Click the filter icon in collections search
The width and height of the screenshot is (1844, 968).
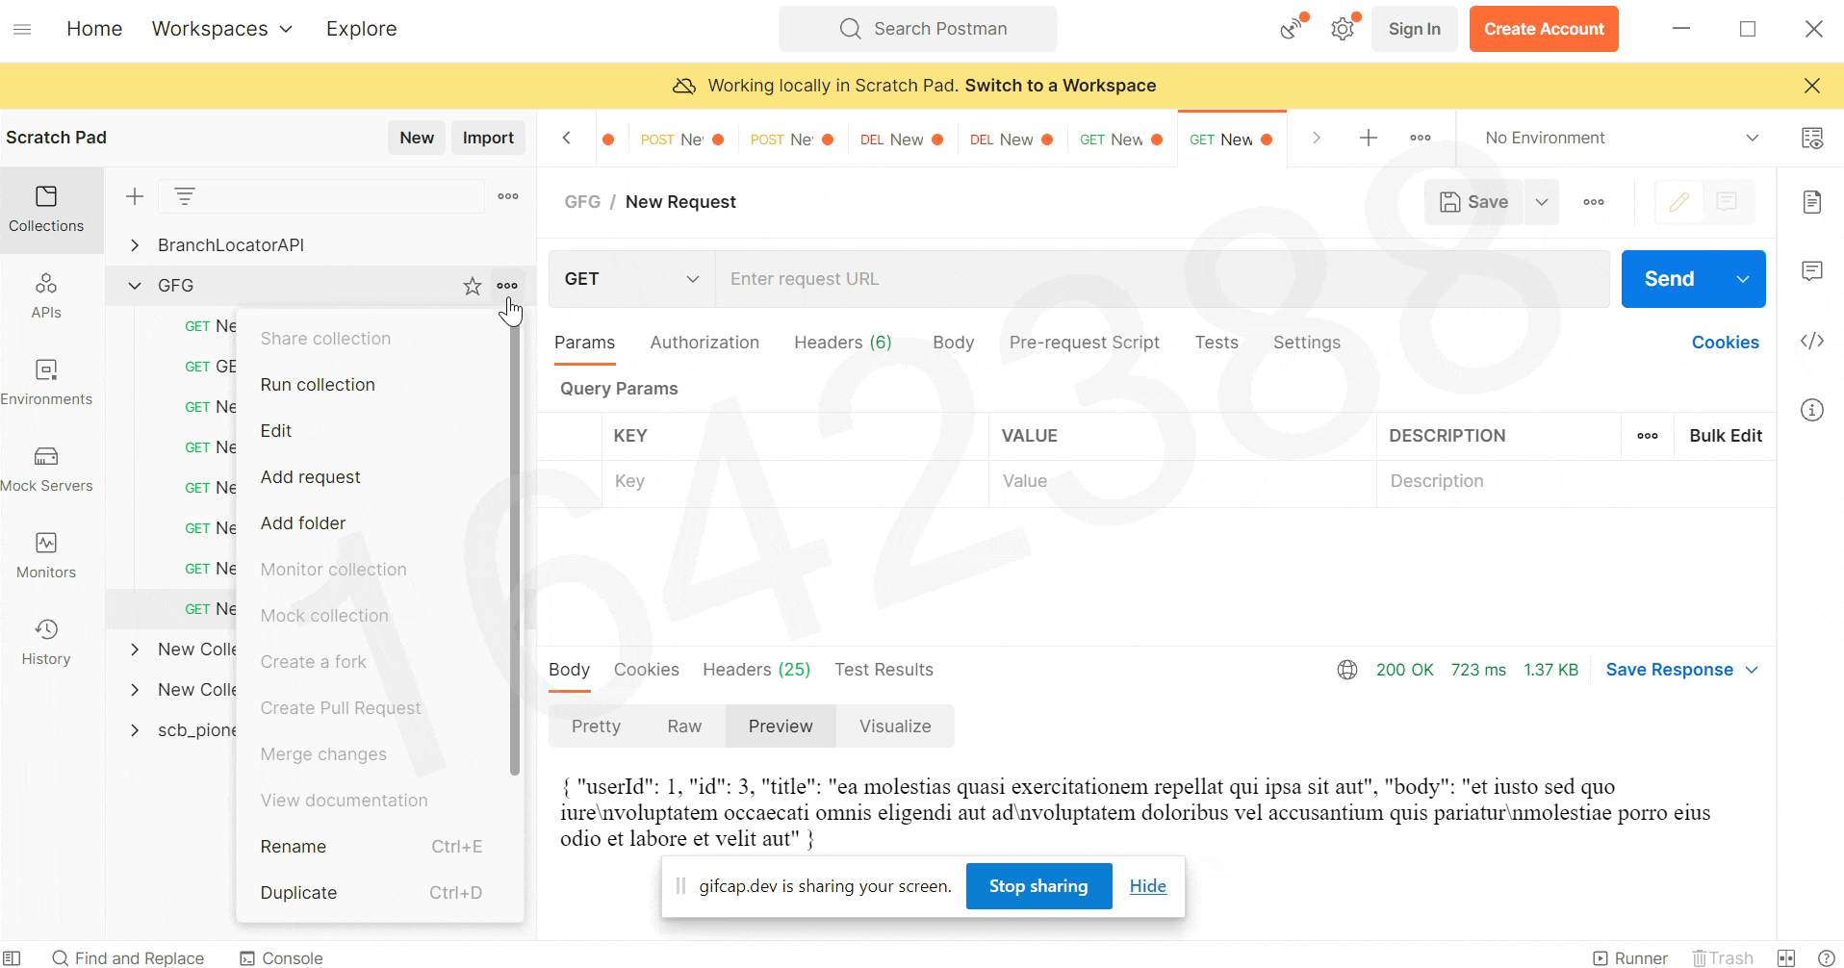point(185,196)
